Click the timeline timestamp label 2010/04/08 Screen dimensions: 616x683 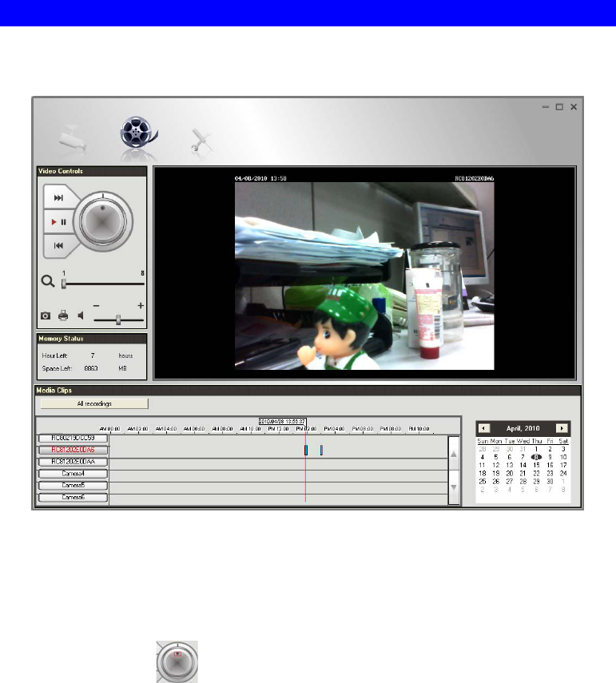(x=282, y=422)
